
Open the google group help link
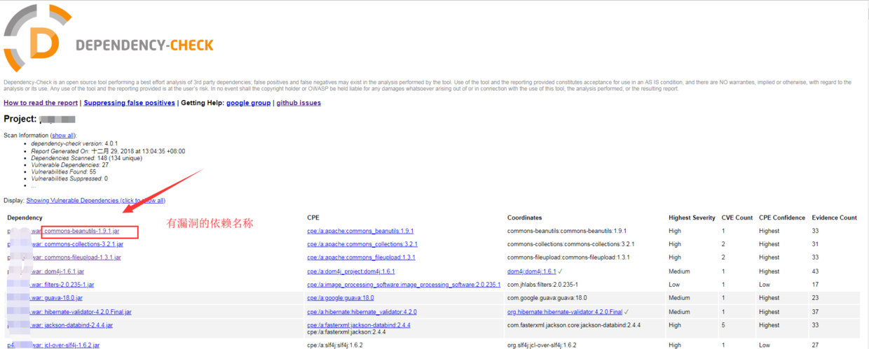[x=248, y=103]
